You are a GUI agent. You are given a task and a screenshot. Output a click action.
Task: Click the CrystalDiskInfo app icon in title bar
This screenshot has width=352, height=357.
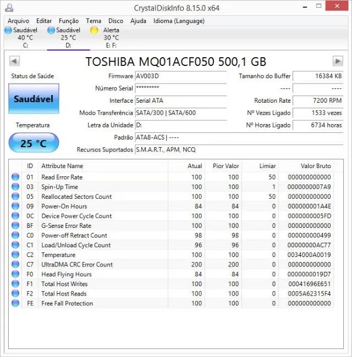pyautogui.click(x=9, y=8)
